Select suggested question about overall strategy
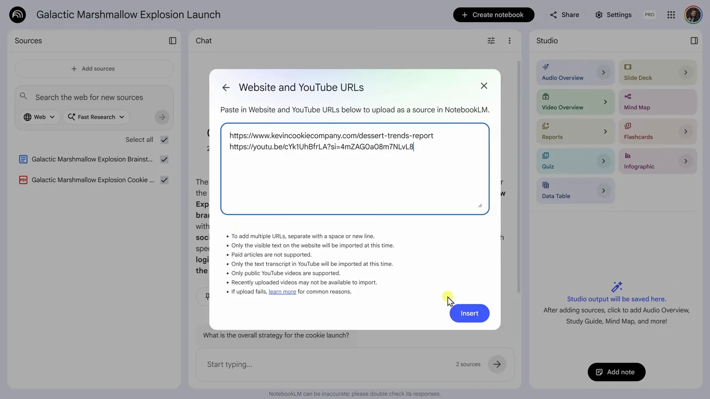The width and height of the screenshot is (710, 399). (276, 335)
